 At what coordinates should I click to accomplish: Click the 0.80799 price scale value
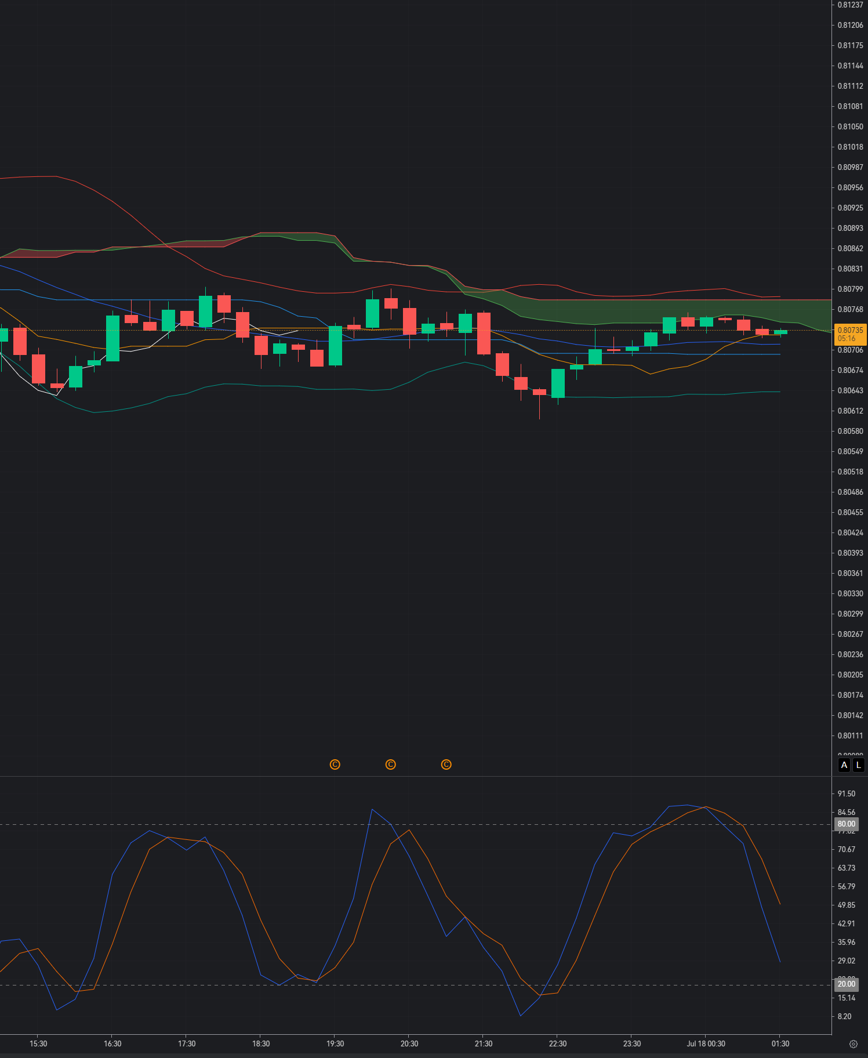[x=850, y=289]
